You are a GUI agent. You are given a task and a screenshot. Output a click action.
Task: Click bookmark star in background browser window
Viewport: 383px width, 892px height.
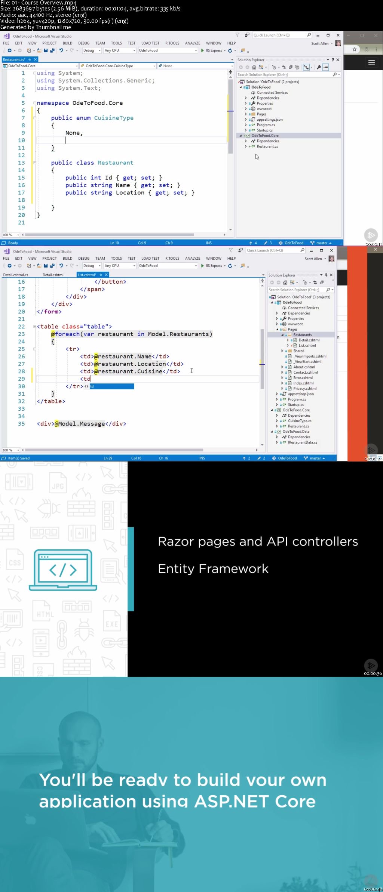[x=355, y=49]
